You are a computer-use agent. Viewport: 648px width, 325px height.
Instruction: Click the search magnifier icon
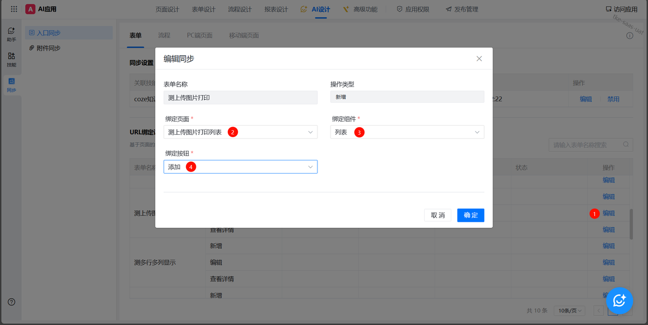coord(627,145)
